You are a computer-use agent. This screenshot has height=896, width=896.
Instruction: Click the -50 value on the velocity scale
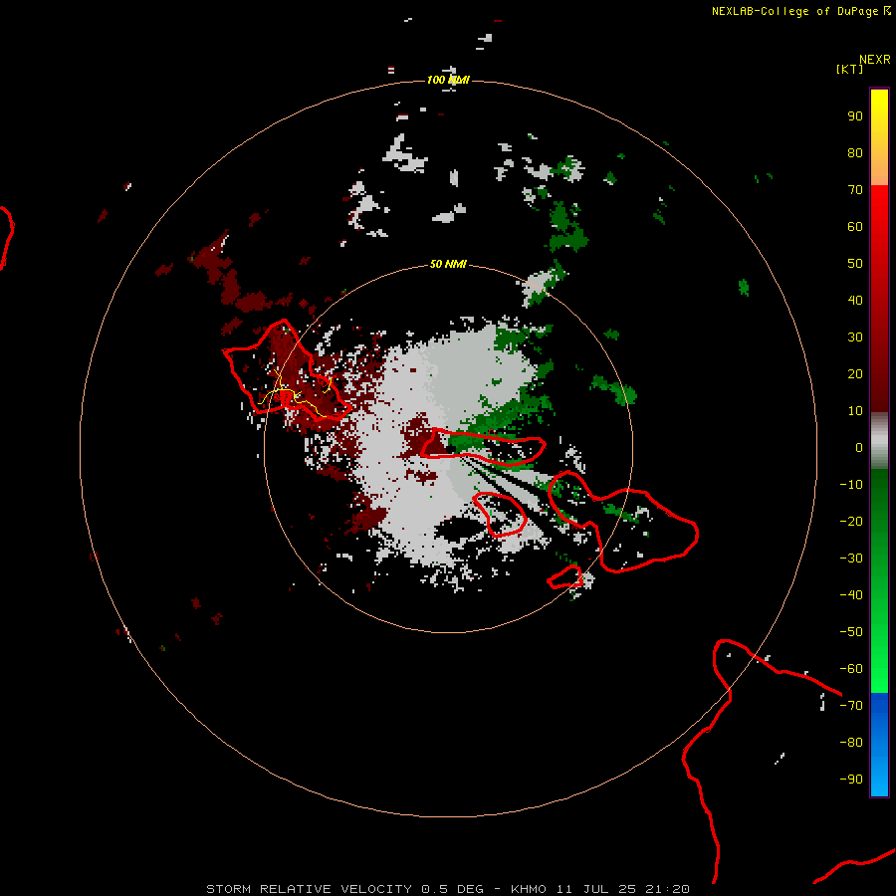pyautogui.click(x=851, y=632)
